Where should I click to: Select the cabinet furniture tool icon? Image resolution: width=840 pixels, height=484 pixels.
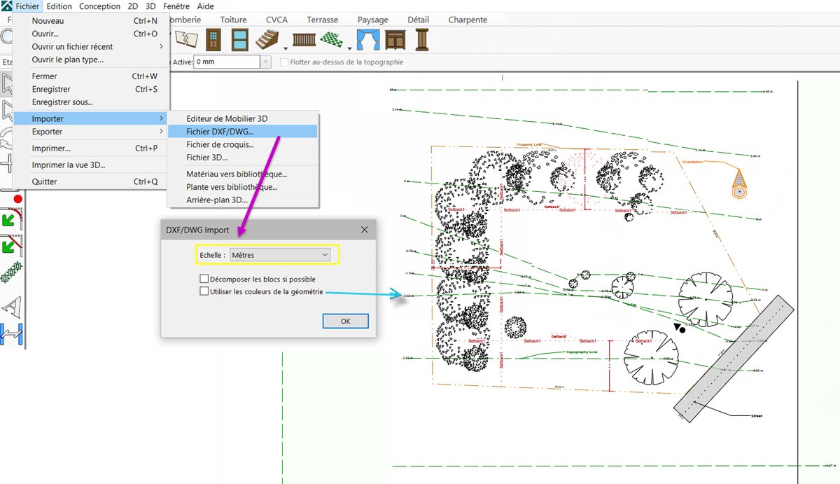[395, 40]
